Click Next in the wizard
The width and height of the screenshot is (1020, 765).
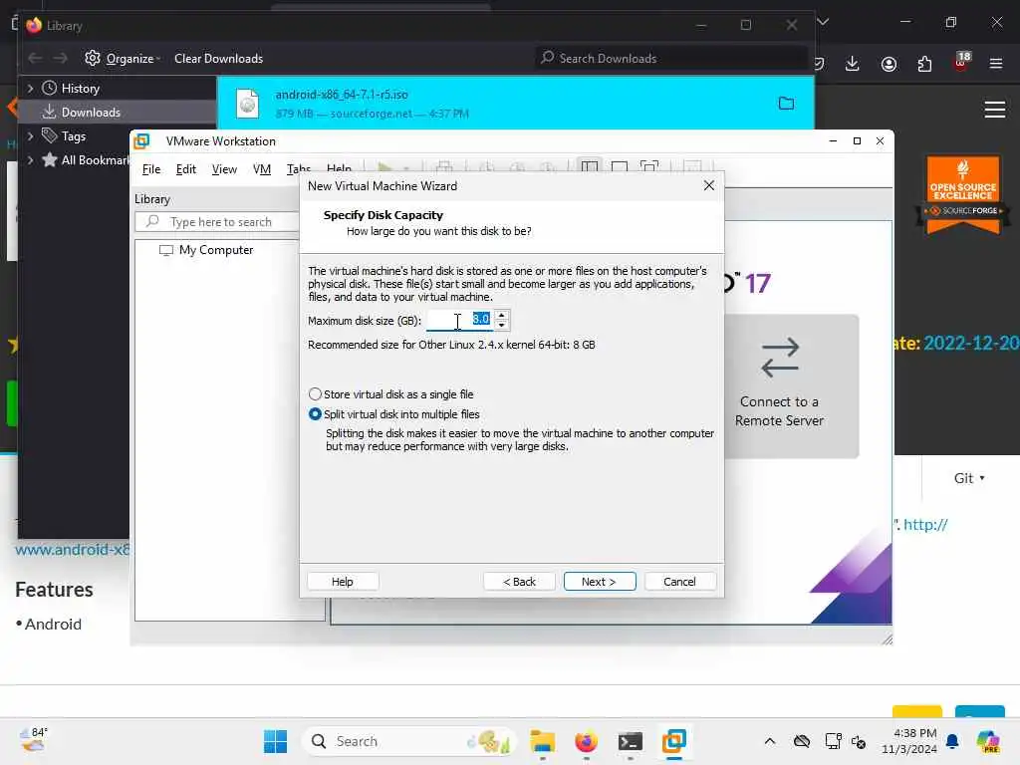pyautogui.click(x=599, y=582)
